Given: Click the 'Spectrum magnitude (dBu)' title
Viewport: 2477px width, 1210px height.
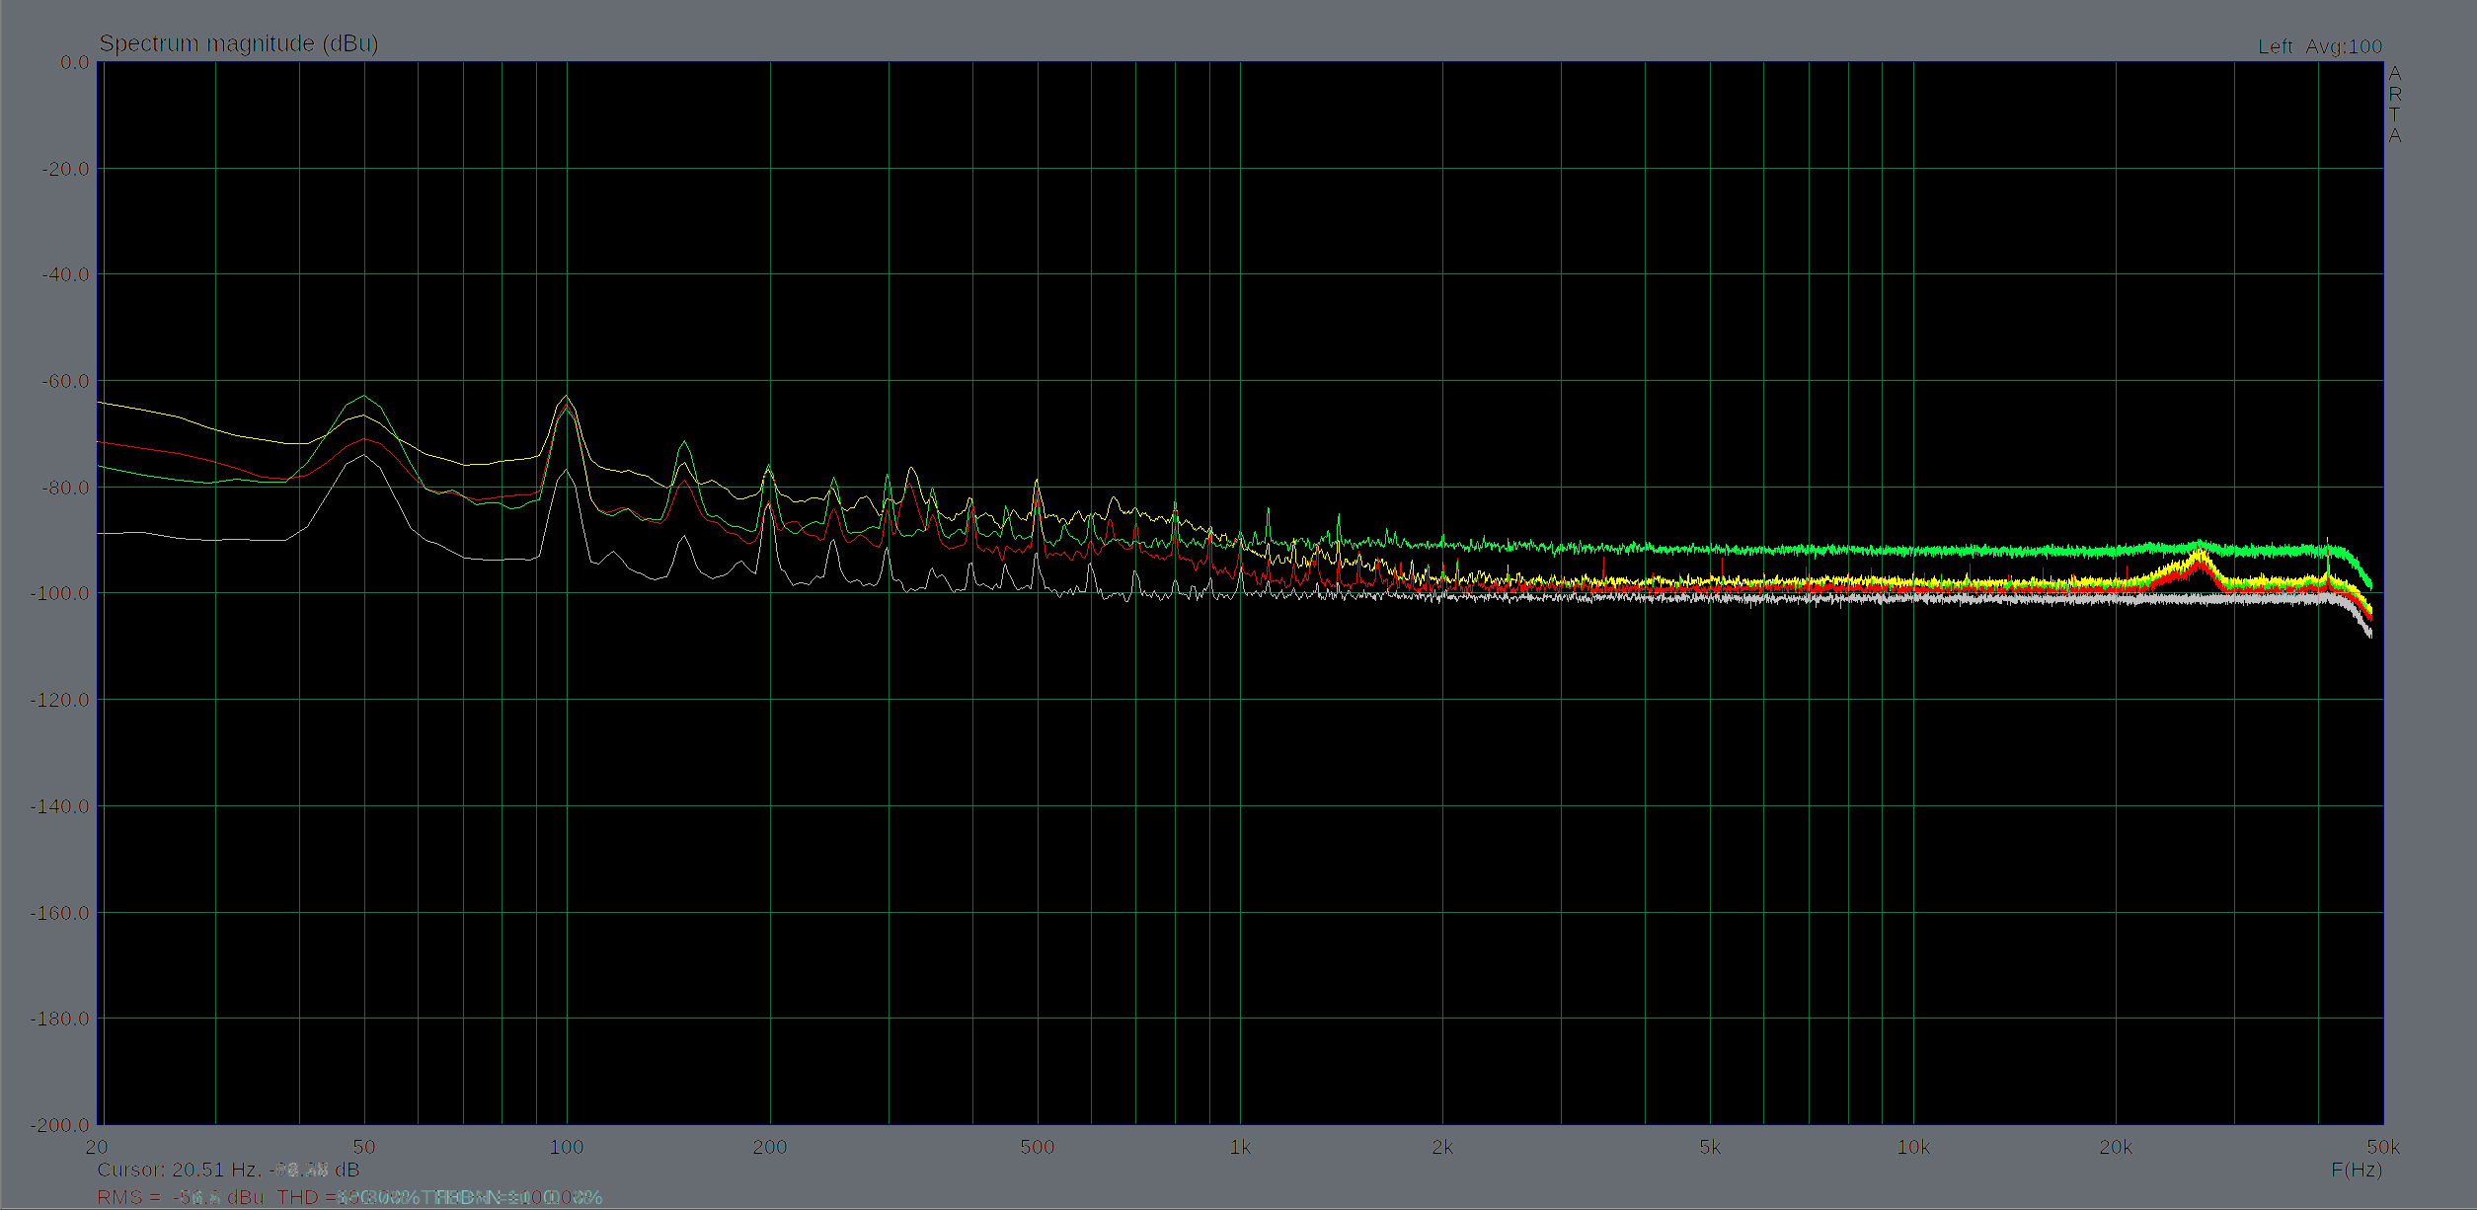Looking at the screenshot, I should click(x=239, y=43).
